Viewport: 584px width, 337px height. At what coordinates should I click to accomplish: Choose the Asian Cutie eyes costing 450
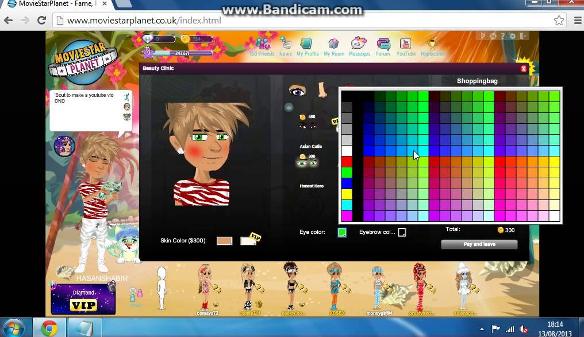point(308,126)
